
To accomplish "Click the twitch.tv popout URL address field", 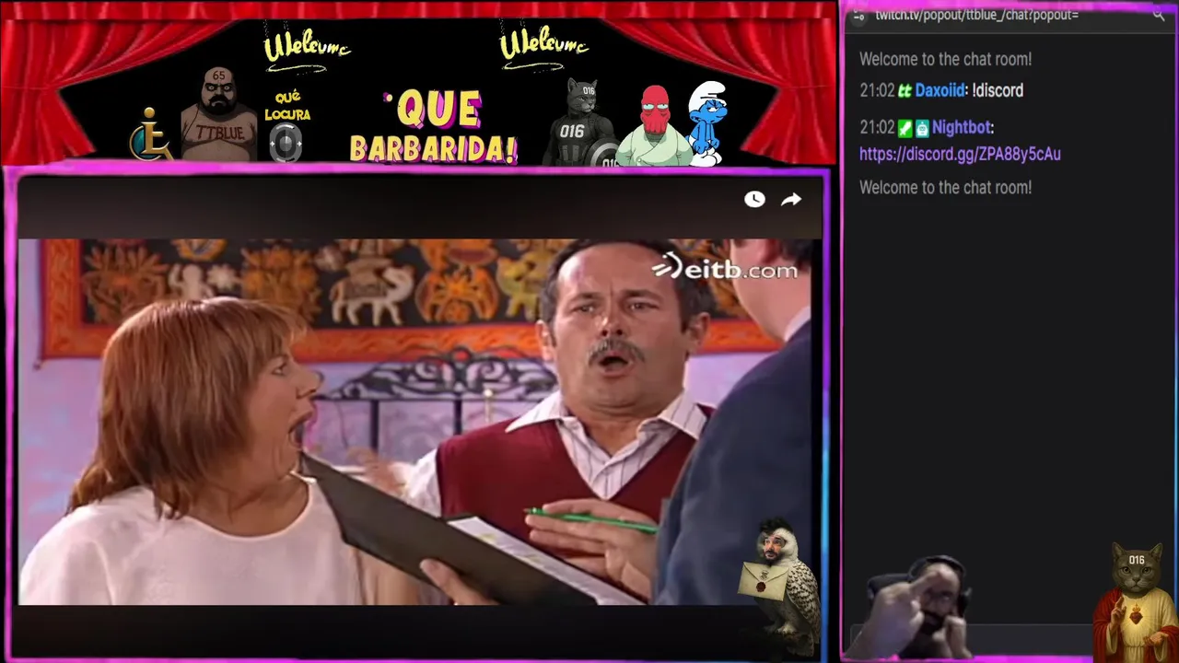I will click(x=976, y=15).
